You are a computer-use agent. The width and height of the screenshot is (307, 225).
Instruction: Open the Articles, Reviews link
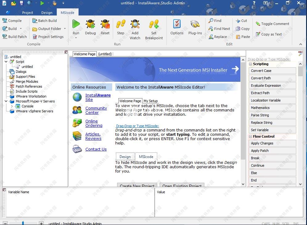93,136
